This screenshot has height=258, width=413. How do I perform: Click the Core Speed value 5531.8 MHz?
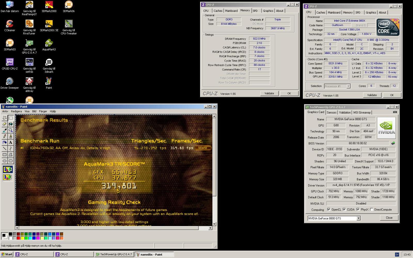[x=335, y=63]
